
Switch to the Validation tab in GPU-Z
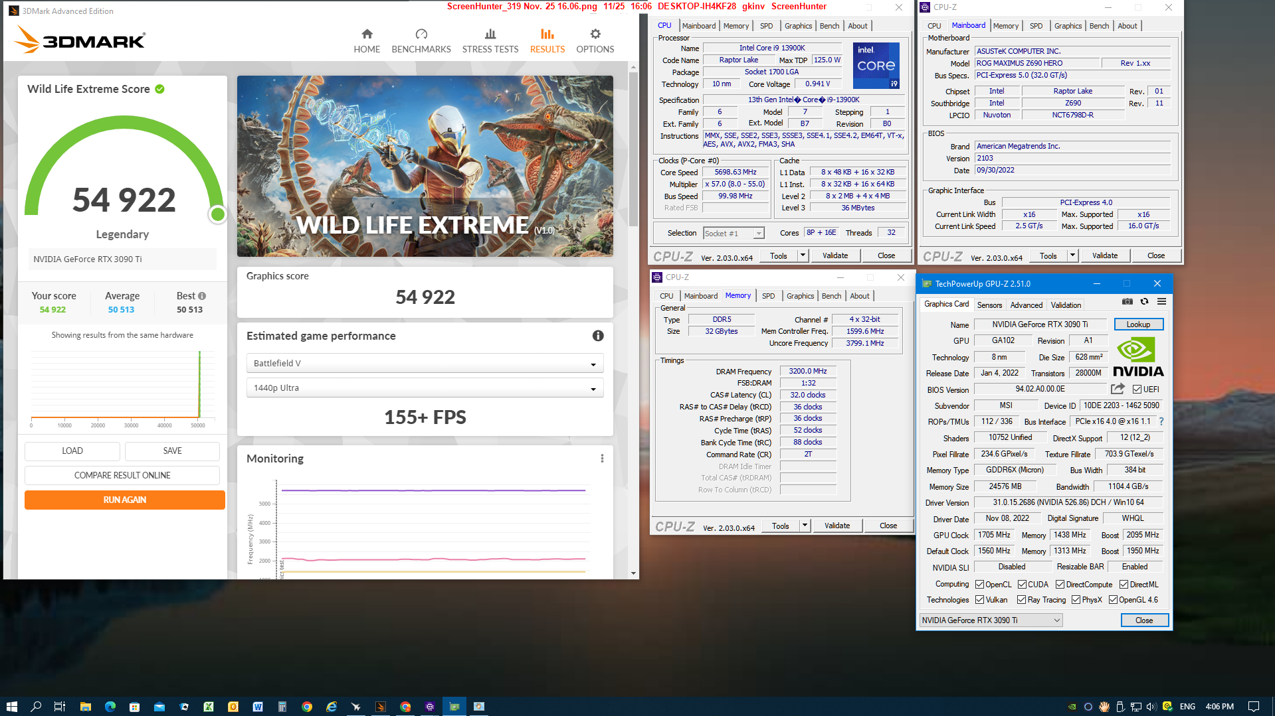[x=1066, y=305]
